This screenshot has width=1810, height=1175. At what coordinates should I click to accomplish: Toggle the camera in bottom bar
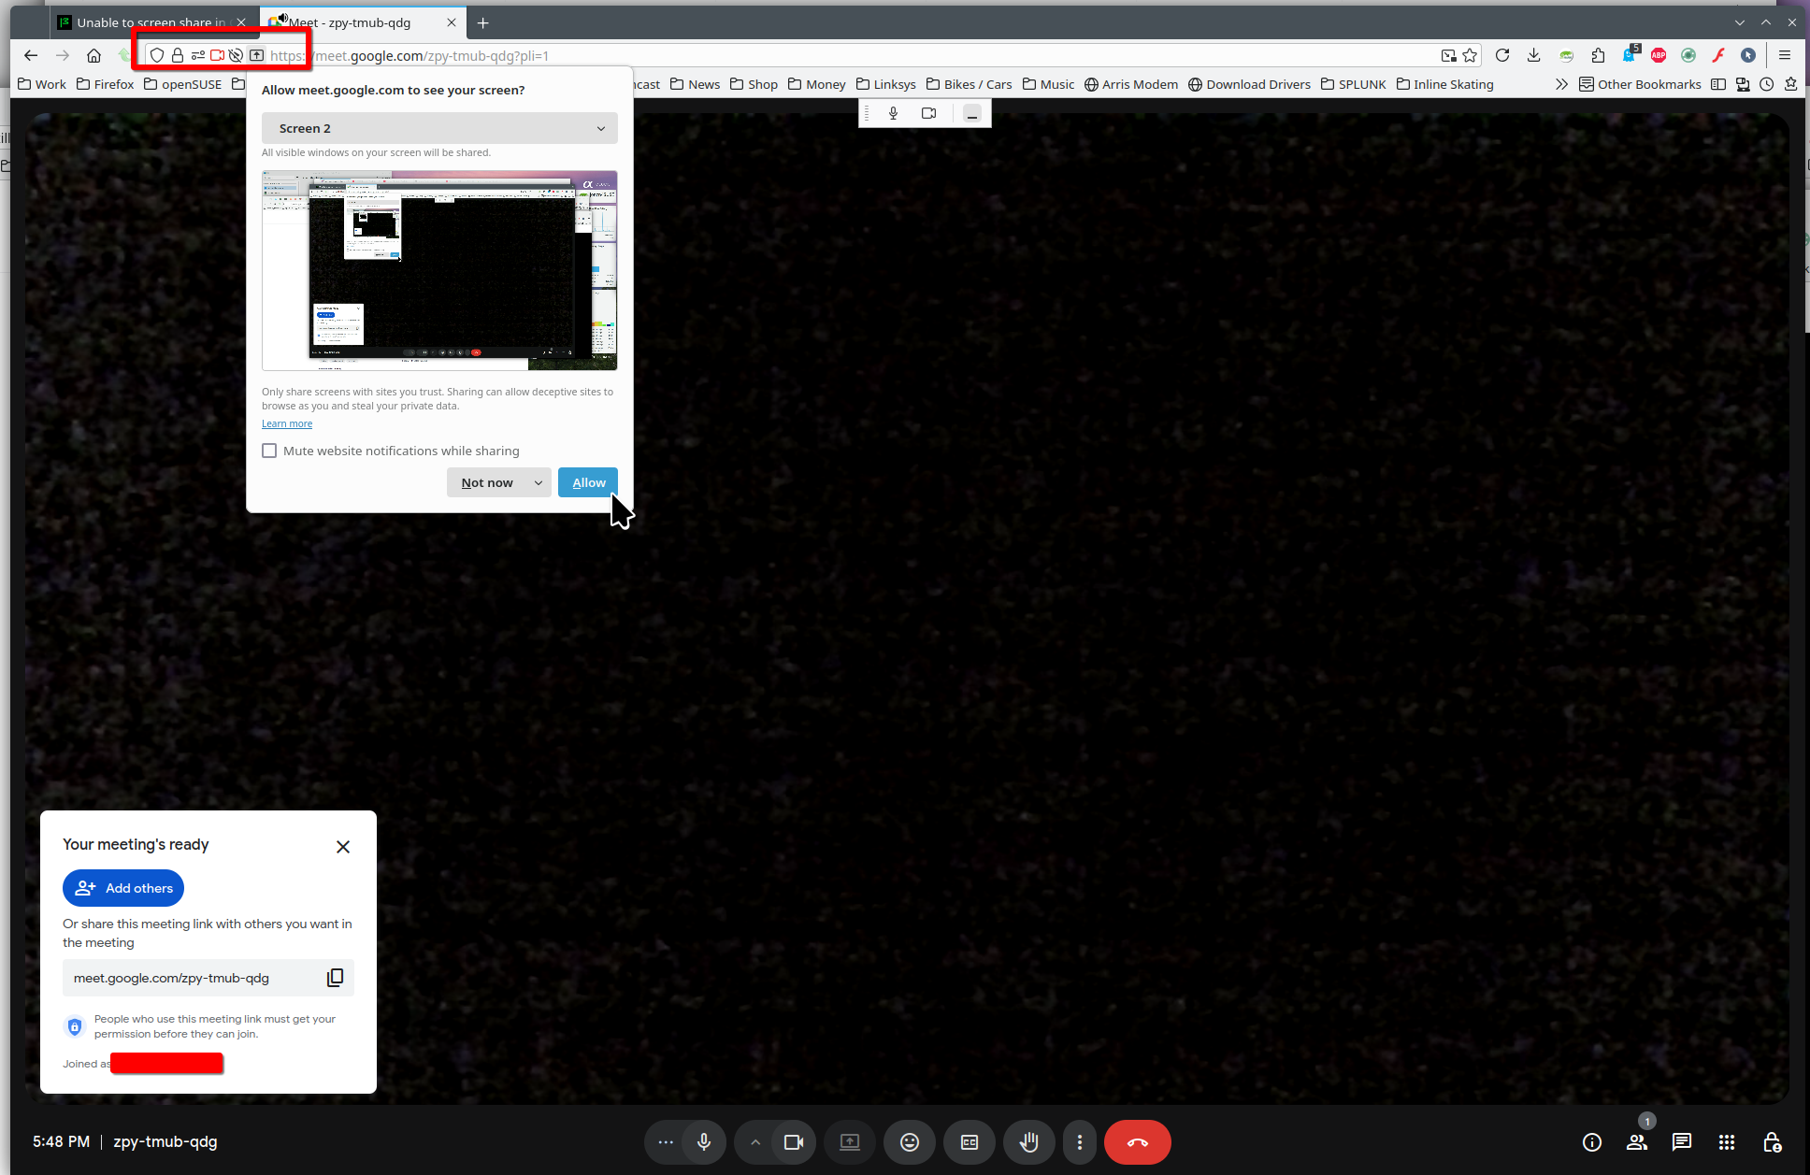tap(794, 1142)
